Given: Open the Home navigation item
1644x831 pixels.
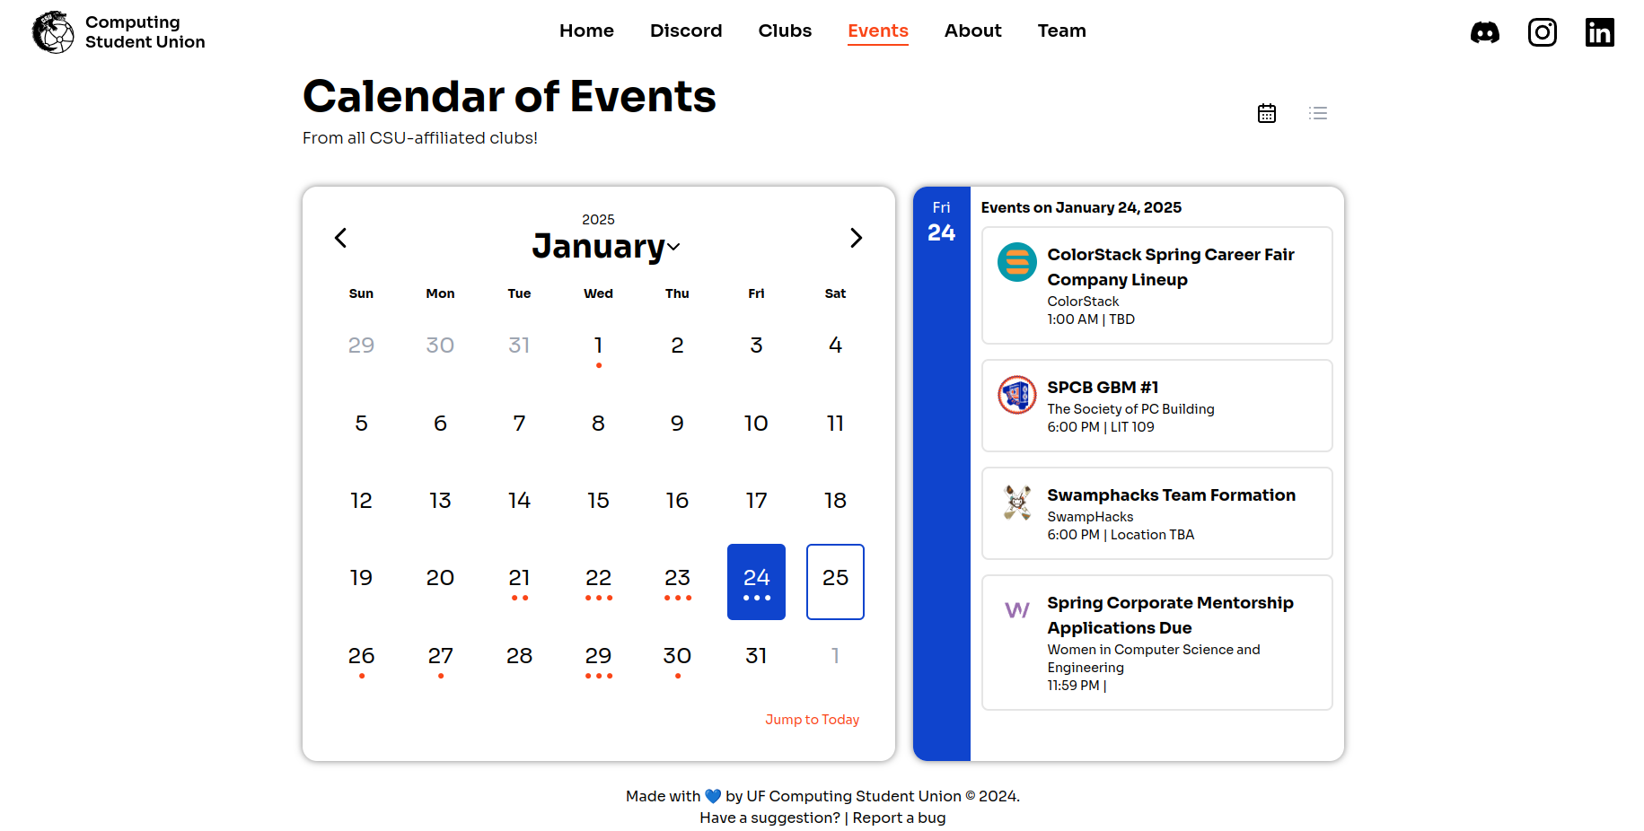Looking at the screenshot, I should (586, 31).
